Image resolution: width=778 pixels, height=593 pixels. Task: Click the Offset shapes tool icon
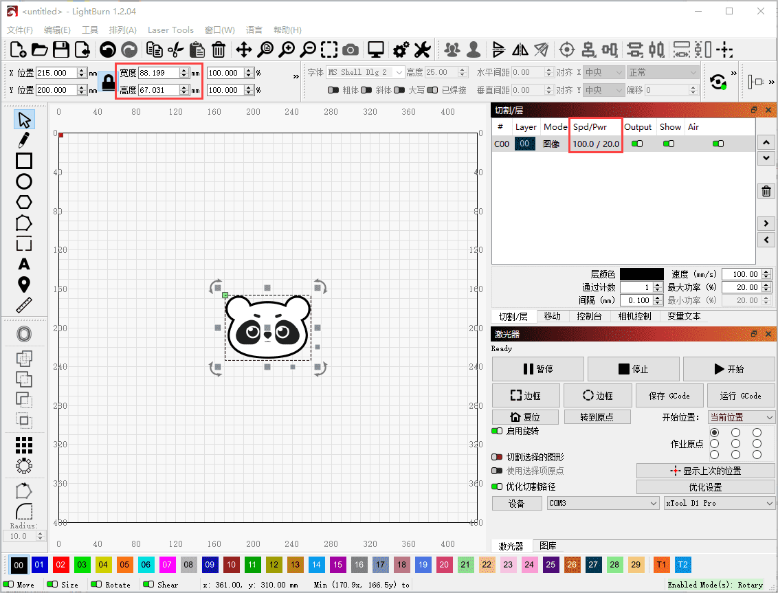(x=24, y=335)
